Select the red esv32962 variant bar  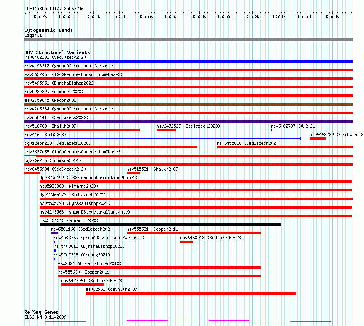[191, 294]
